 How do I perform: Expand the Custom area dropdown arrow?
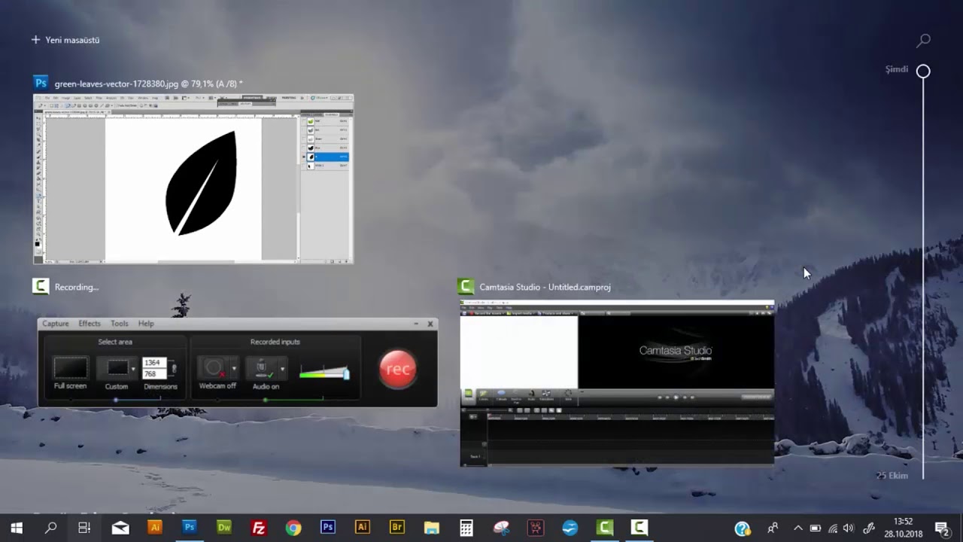(133, 369)
